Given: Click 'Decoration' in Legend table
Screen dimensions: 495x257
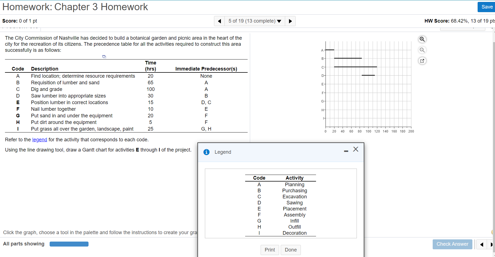Looking at the screenshot, I should (295, 233).
